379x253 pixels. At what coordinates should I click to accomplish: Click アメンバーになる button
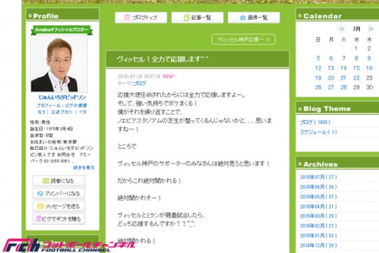coord(59,193)
